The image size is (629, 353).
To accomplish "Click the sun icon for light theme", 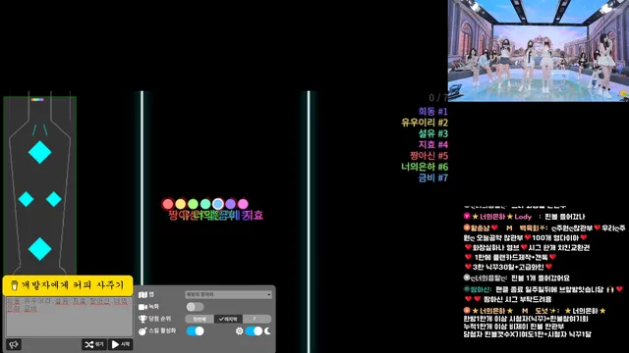I will coord(240,331).
